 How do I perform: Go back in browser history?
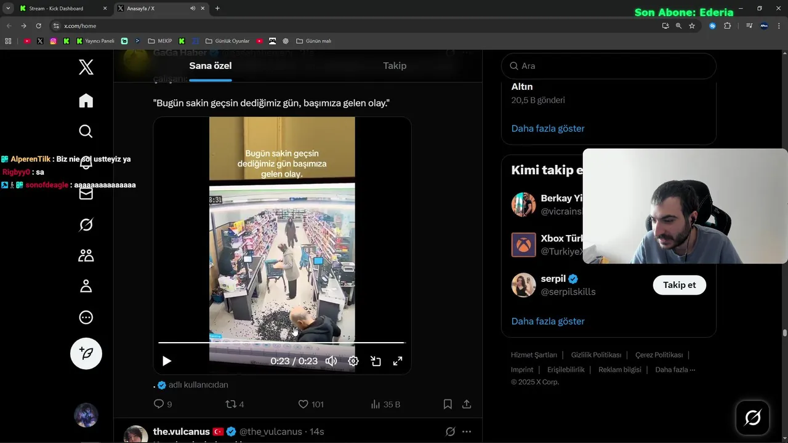(8, 26)
